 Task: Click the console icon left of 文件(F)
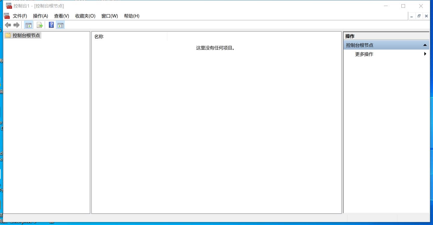coord(7,16)
